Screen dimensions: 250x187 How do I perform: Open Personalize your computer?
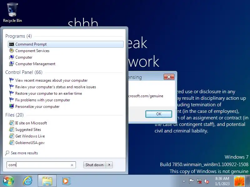(37, 106)
